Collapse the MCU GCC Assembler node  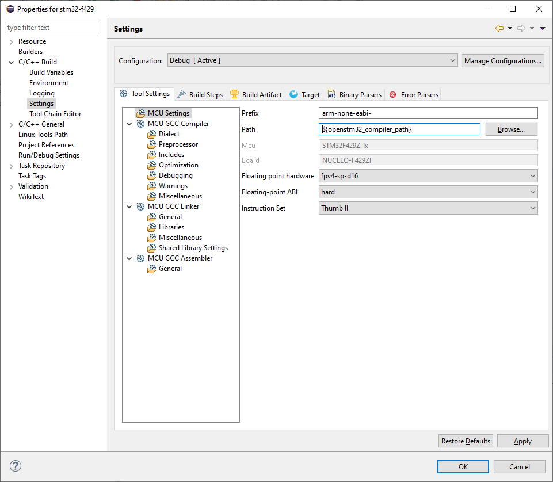(129, 258)
